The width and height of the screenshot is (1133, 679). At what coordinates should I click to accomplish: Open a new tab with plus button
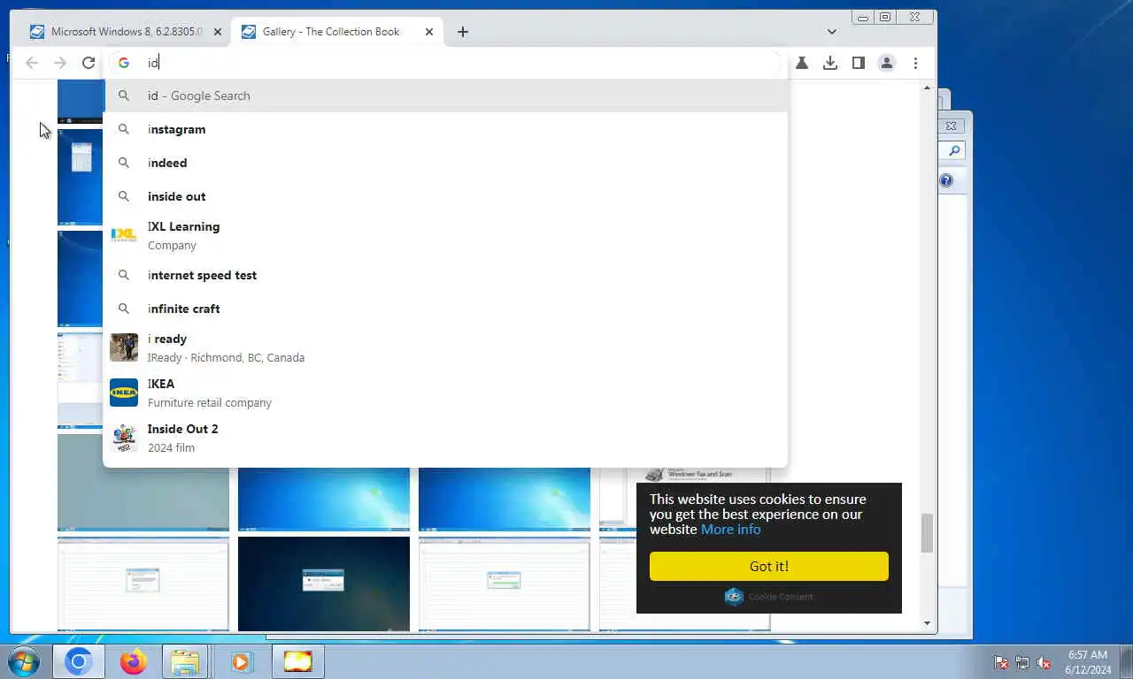pos(463,32)
